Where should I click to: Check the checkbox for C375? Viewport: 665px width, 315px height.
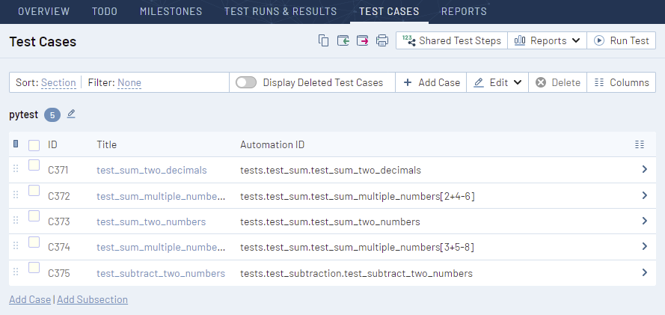pos(34,268)
